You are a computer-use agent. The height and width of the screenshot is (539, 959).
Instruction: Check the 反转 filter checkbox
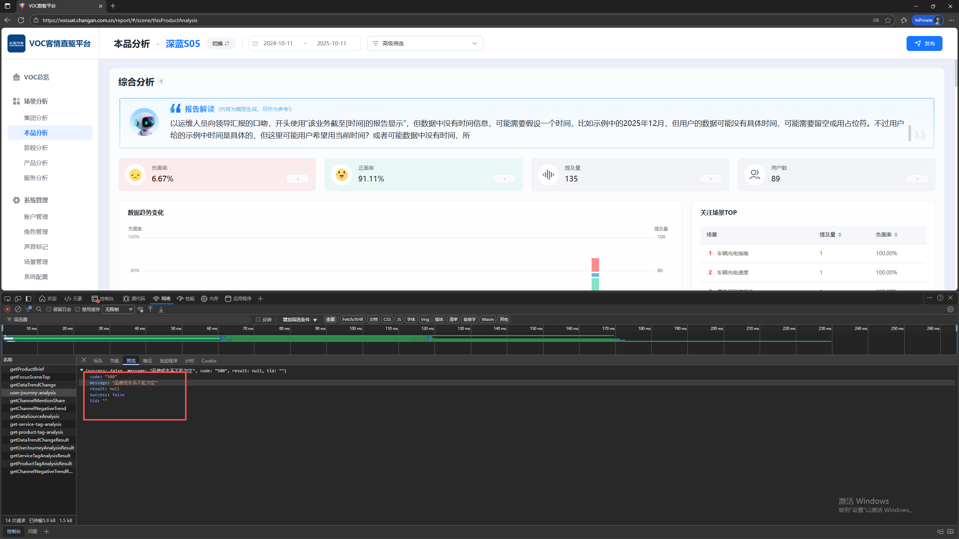click(x=258, y=319)
